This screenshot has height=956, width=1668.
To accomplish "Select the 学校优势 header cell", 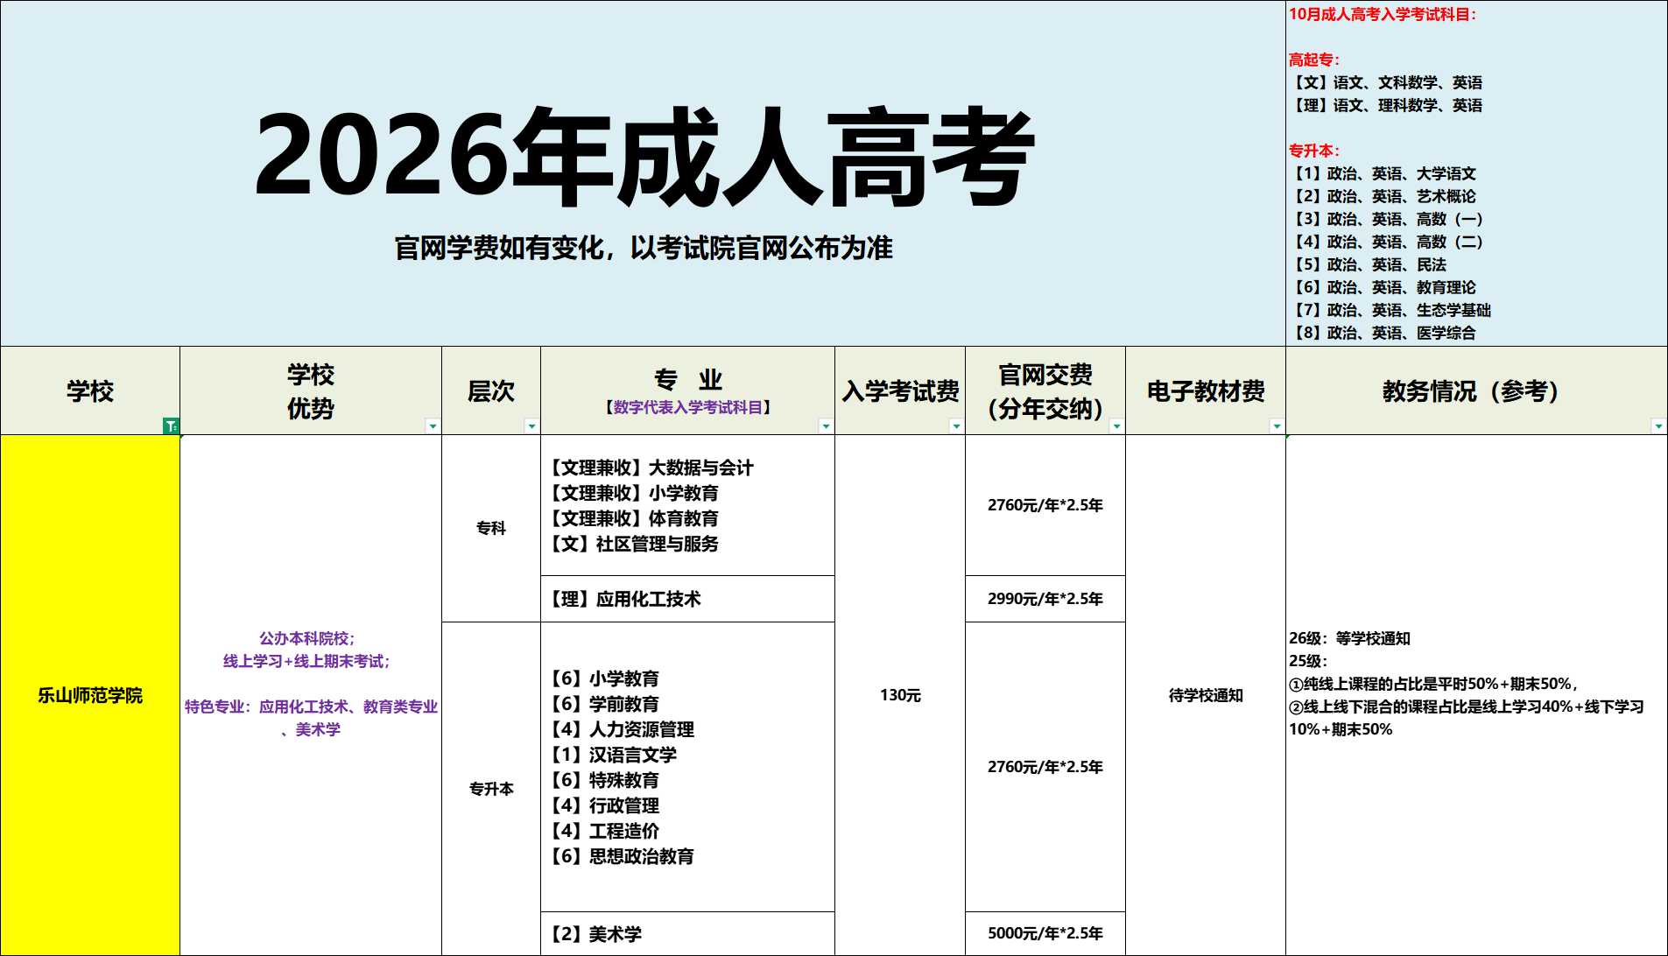I will click(x=311, y=390).
